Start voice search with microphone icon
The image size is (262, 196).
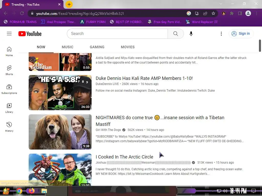191,34
